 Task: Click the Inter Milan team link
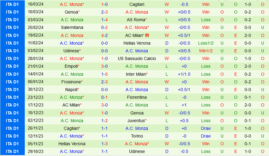pos(136,74)
